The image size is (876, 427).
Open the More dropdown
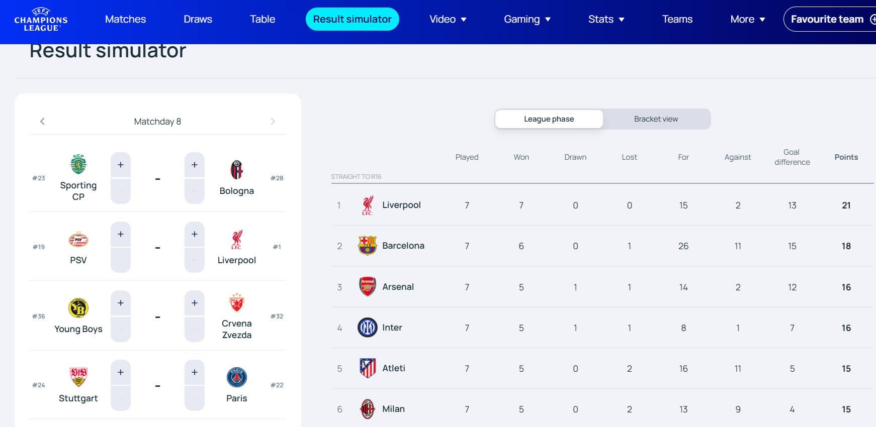click(x=747, y=19)
